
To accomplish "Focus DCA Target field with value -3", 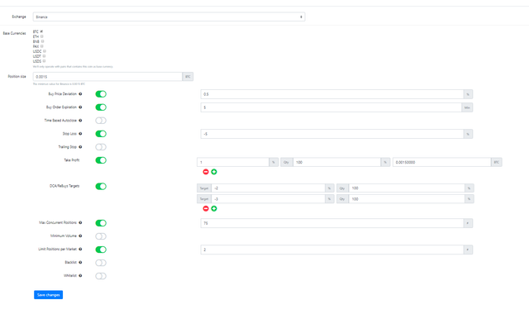I will point(268,199).
